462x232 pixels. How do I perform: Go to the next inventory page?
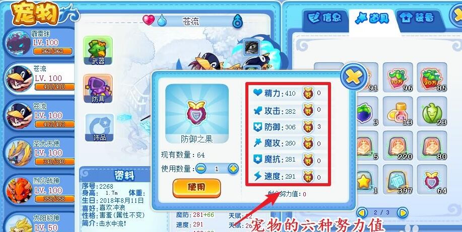tap(402, 212)
